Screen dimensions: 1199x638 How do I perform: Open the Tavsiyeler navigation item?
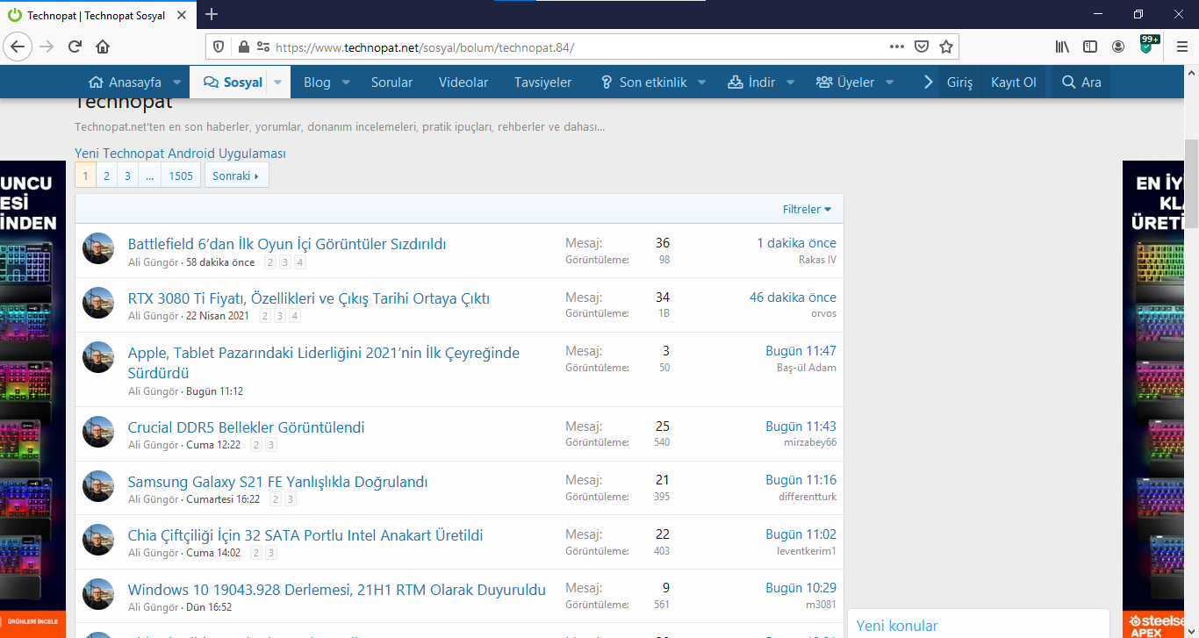(542, 82)
